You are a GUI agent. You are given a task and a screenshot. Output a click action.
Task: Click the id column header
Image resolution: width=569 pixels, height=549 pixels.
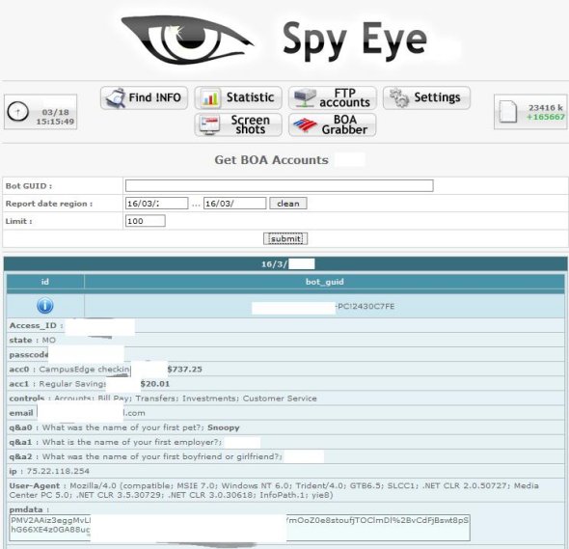(x=45, y=282)
